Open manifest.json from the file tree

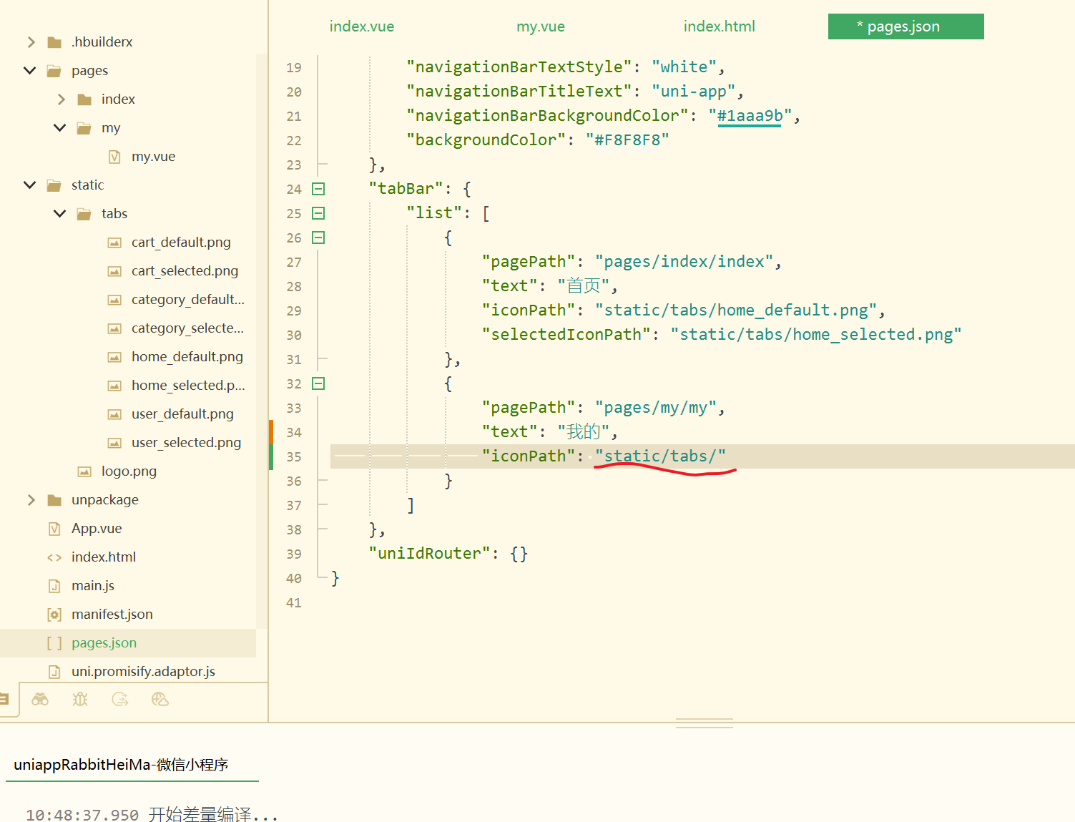pos(112,615)
